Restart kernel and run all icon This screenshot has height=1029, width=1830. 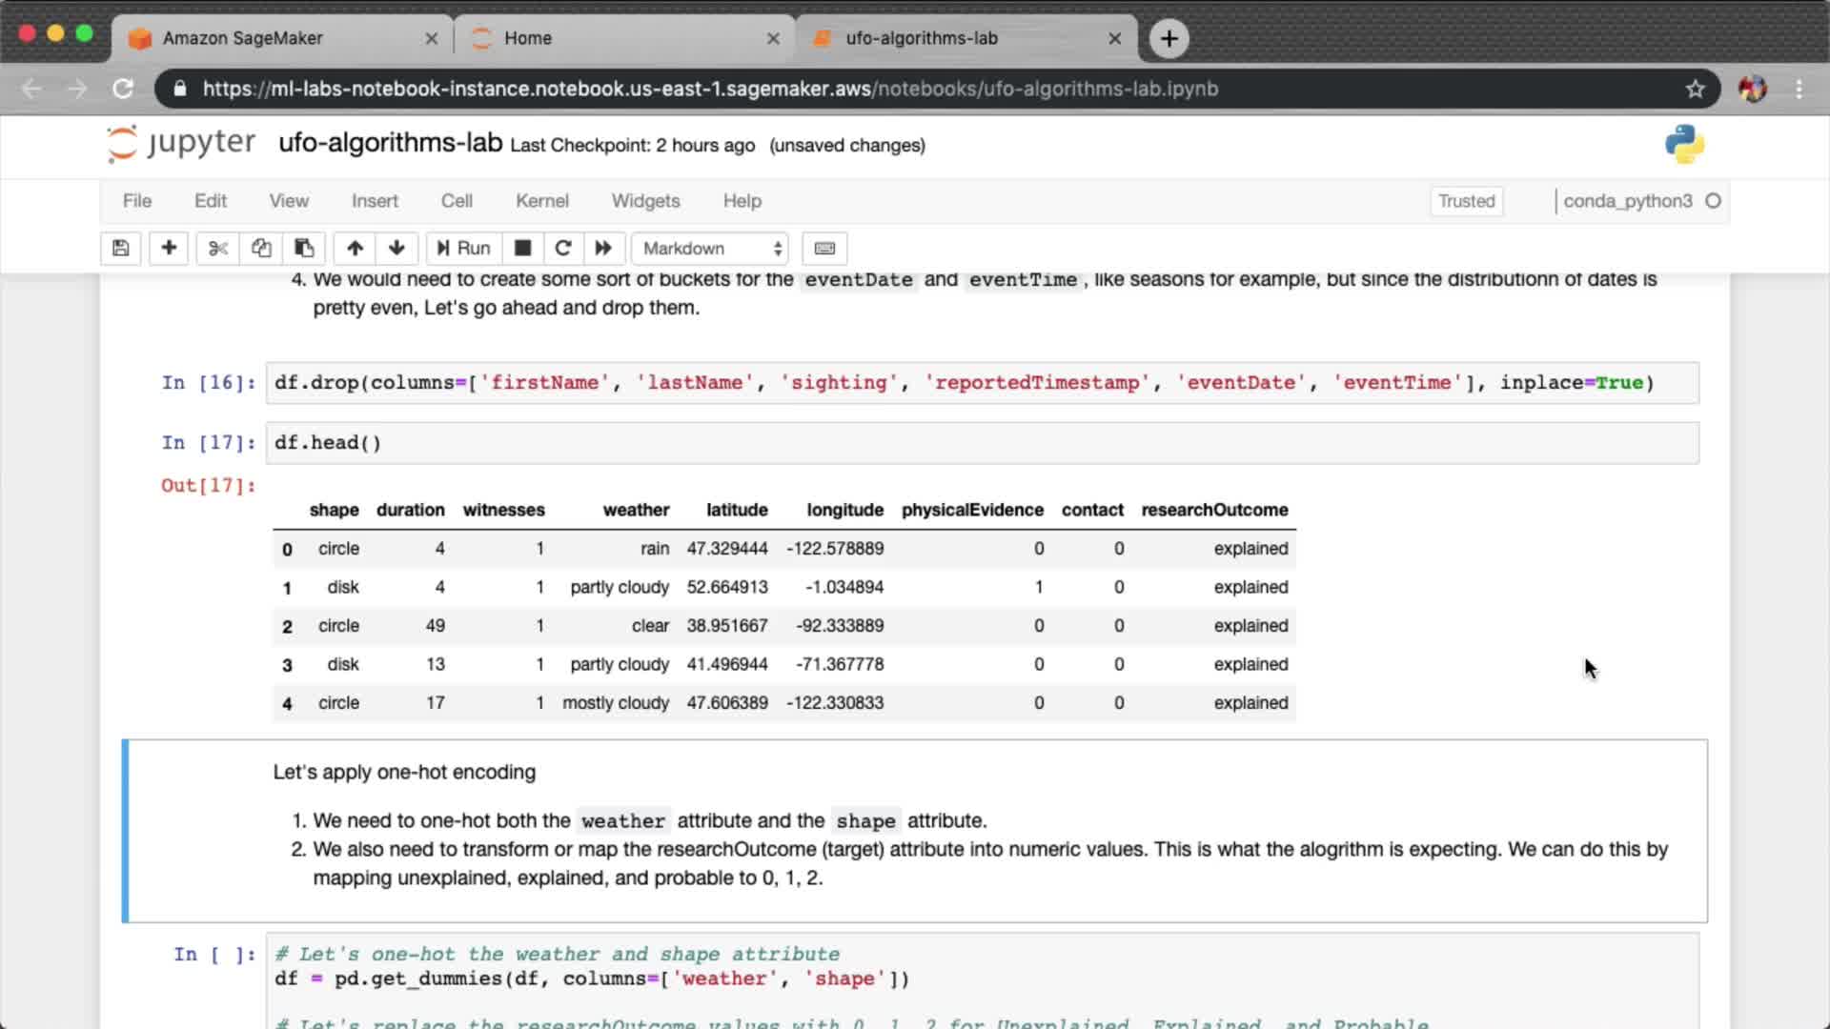click(603, 249)
